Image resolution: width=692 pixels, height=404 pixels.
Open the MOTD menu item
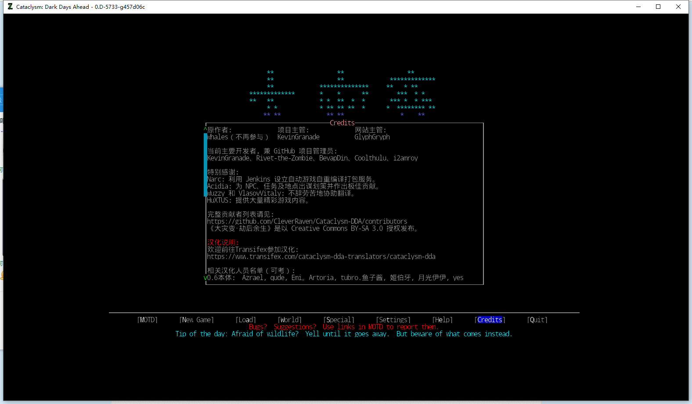[x=148, y=320]
